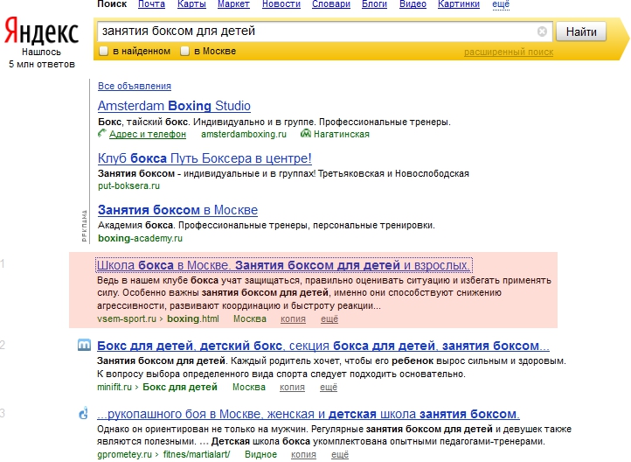
Task: Open the Почта tab
Action: pos(151,4)
